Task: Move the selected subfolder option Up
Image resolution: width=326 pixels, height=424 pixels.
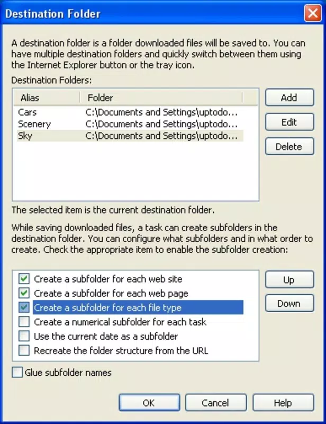Action: (289, 280)
